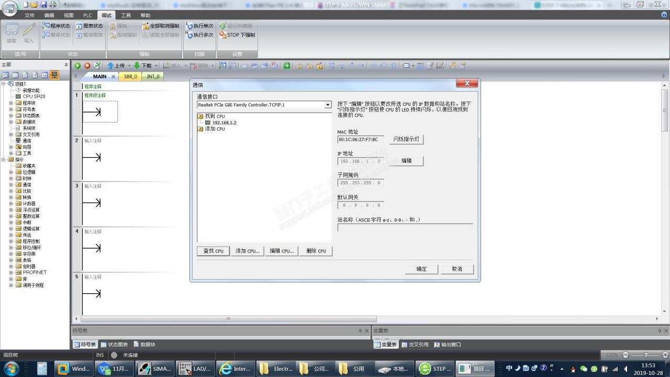Click the print icon in title bar
This screenshot has height=377, width=670.
point(53,4)
